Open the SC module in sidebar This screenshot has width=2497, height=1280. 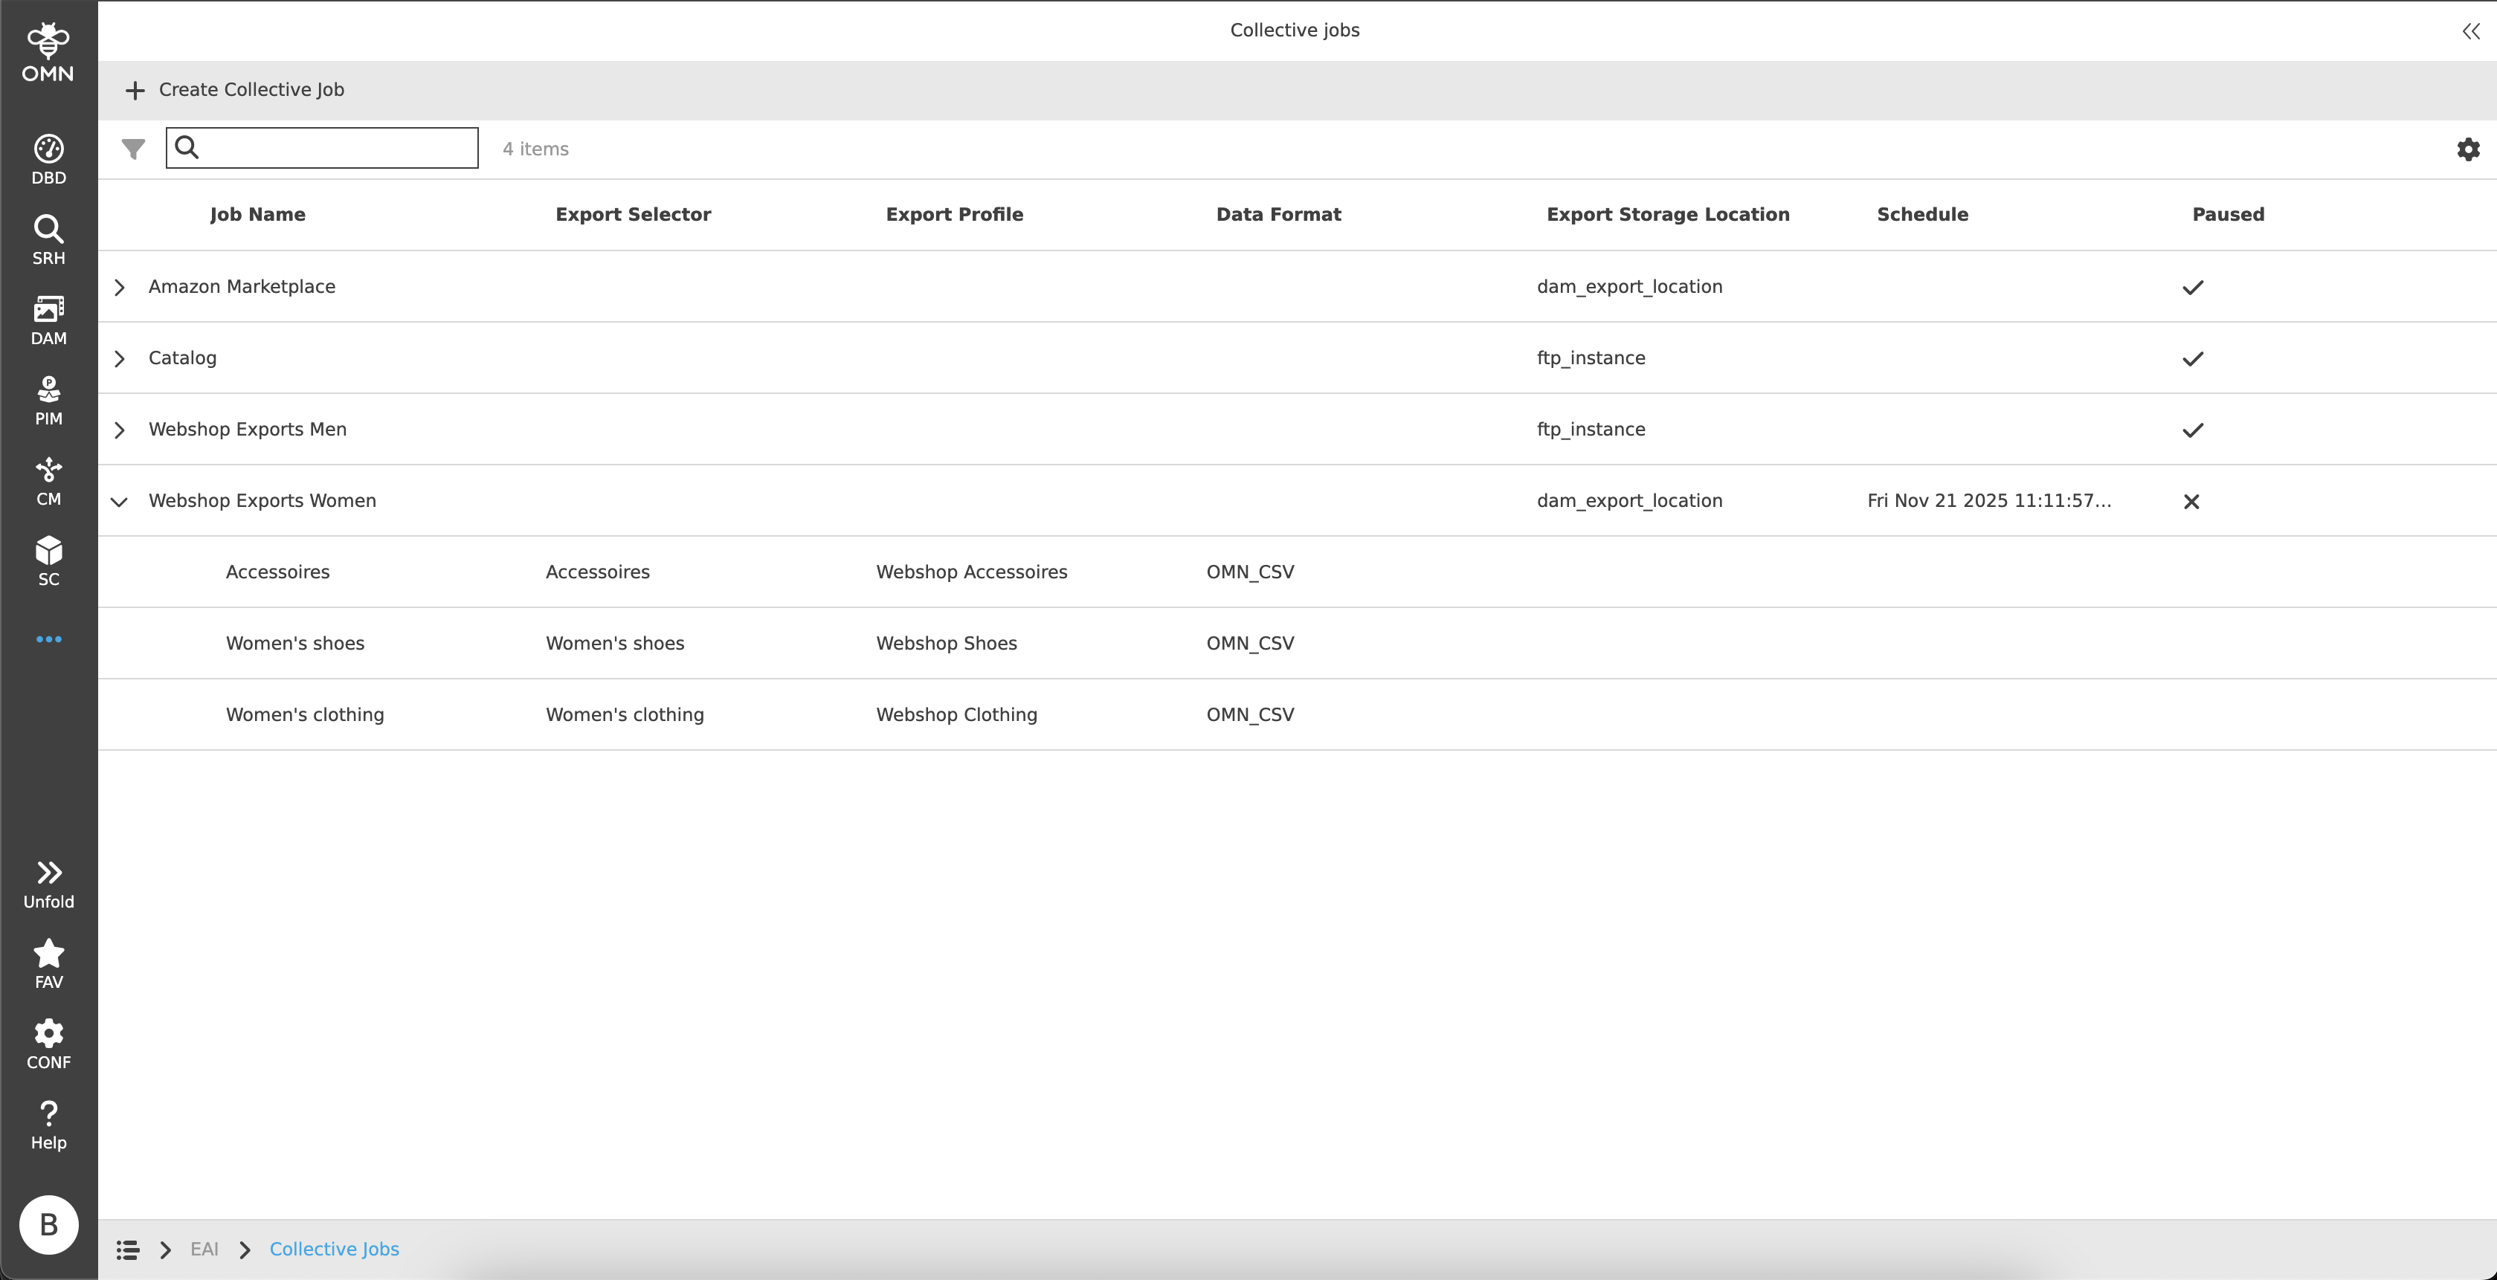(48, 561)
